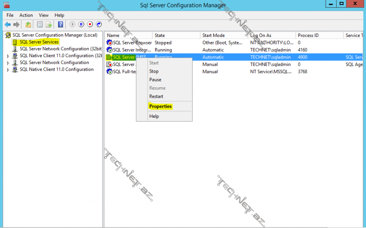Click the Up one level folder icon

[x=28, y=24]
